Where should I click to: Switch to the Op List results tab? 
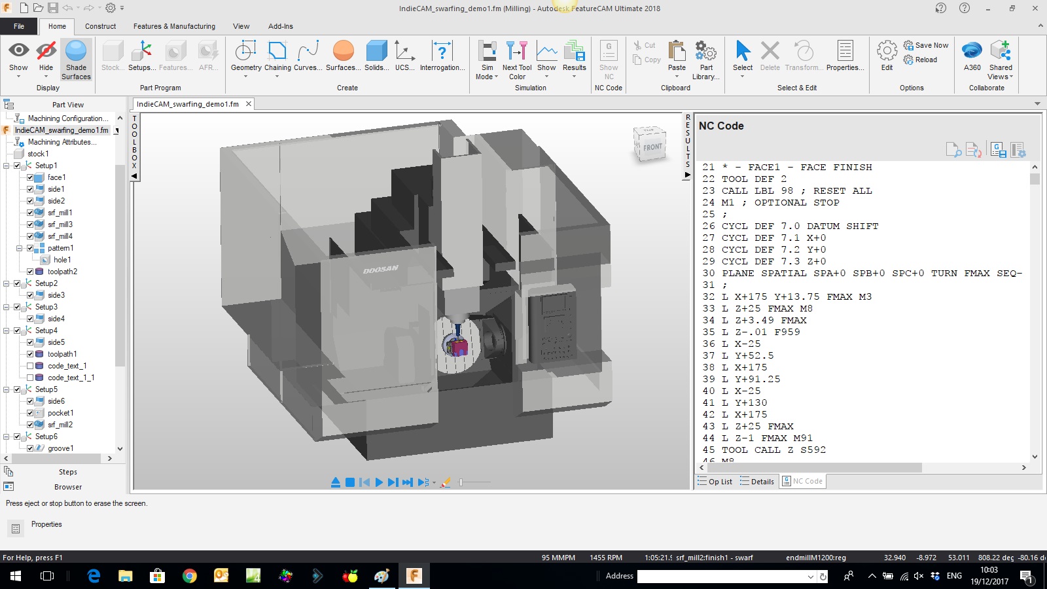tap(715, 482)
